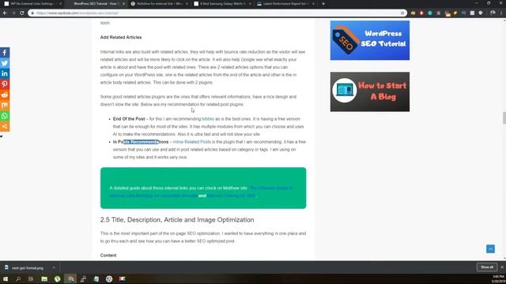Close the downloads bar
This screenshot has height=284, width=506.
point(502,267)
